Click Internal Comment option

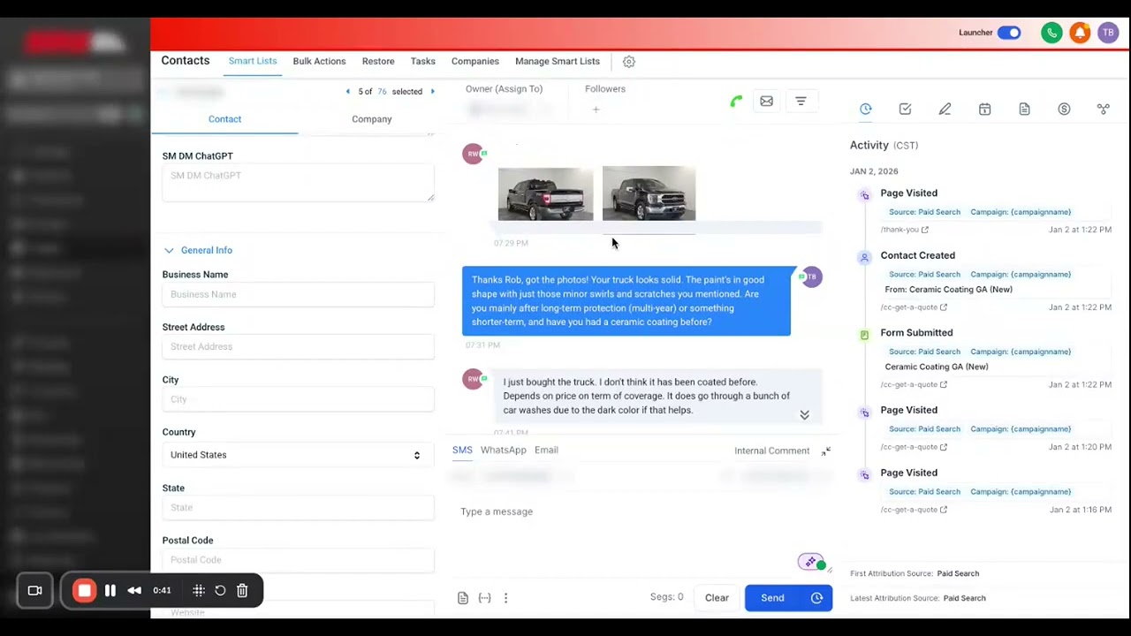tap(771, 451)
